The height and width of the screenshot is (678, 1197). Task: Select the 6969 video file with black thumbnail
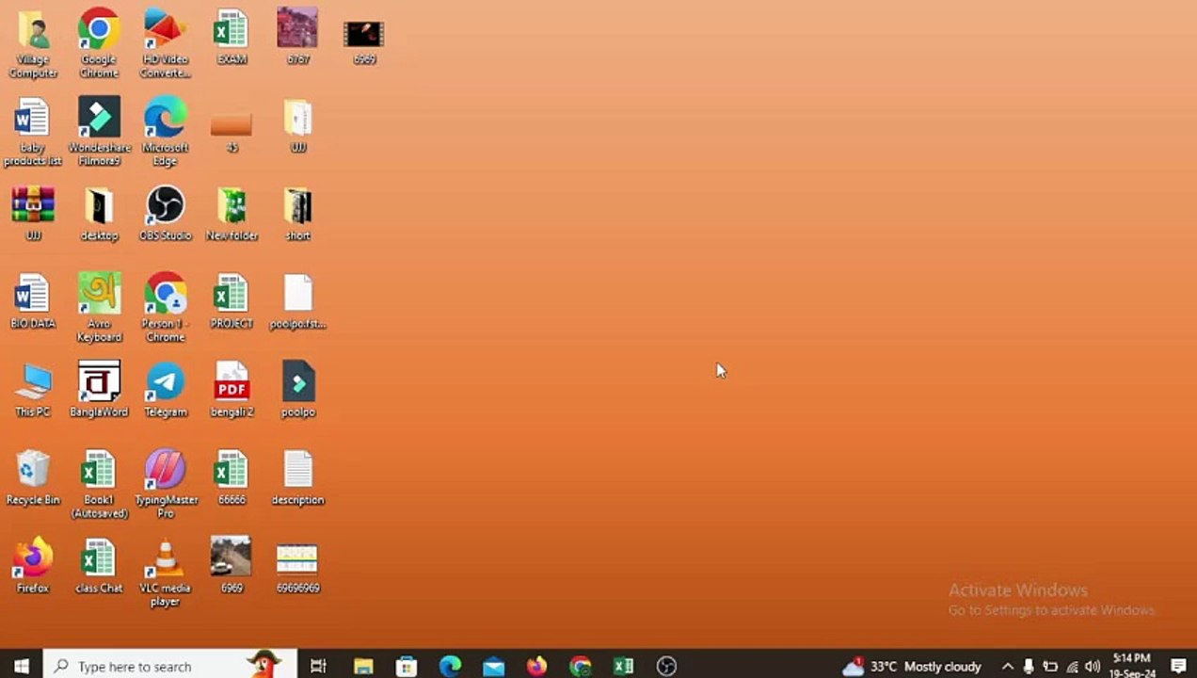click(x=364, y=41)
